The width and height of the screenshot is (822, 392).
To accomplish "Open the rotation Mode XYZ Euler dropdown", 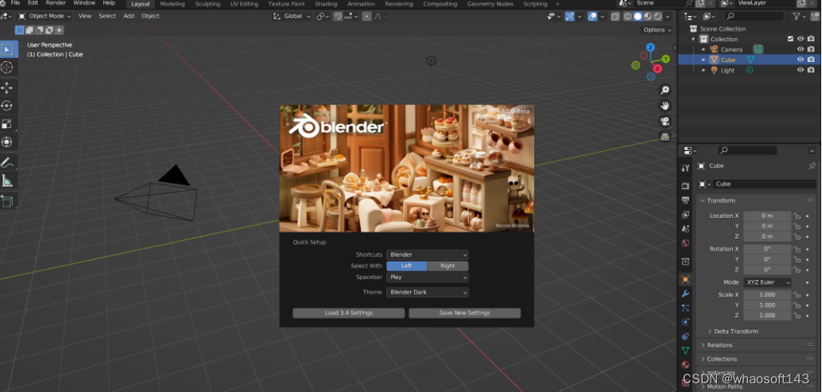I will (x=767, y=282).
